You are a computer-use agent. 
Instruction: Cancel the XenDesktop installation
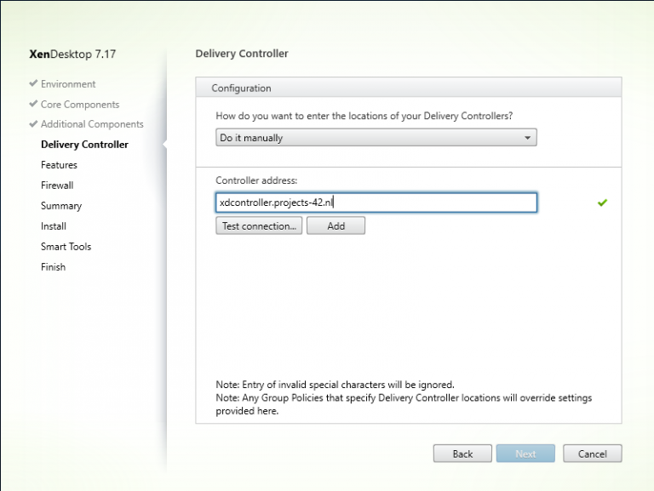pos(592,454)
